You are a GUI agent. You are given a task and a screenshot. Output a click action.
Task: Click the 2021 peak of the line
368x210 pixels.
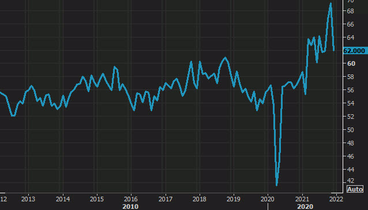tap(331, 3)
